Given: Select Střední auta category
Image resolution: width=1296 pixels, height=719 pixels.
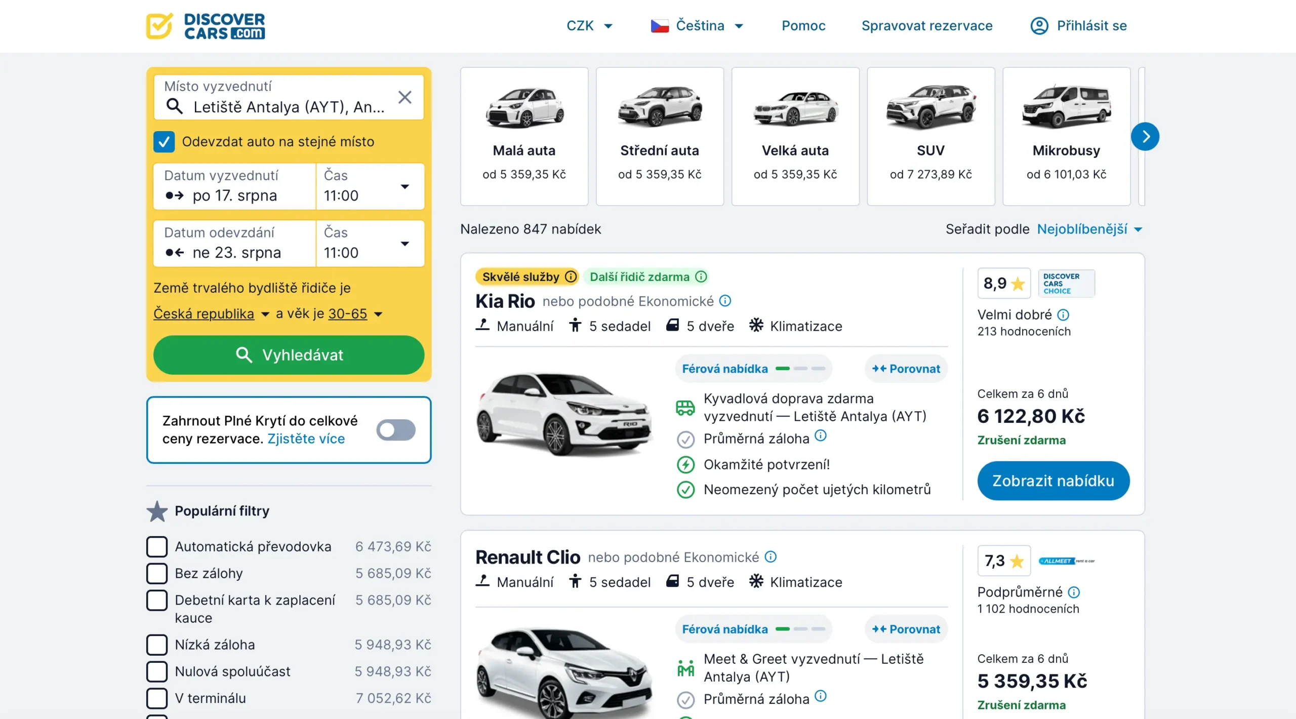Looking at the screenshot, I should tap(660, 136).
